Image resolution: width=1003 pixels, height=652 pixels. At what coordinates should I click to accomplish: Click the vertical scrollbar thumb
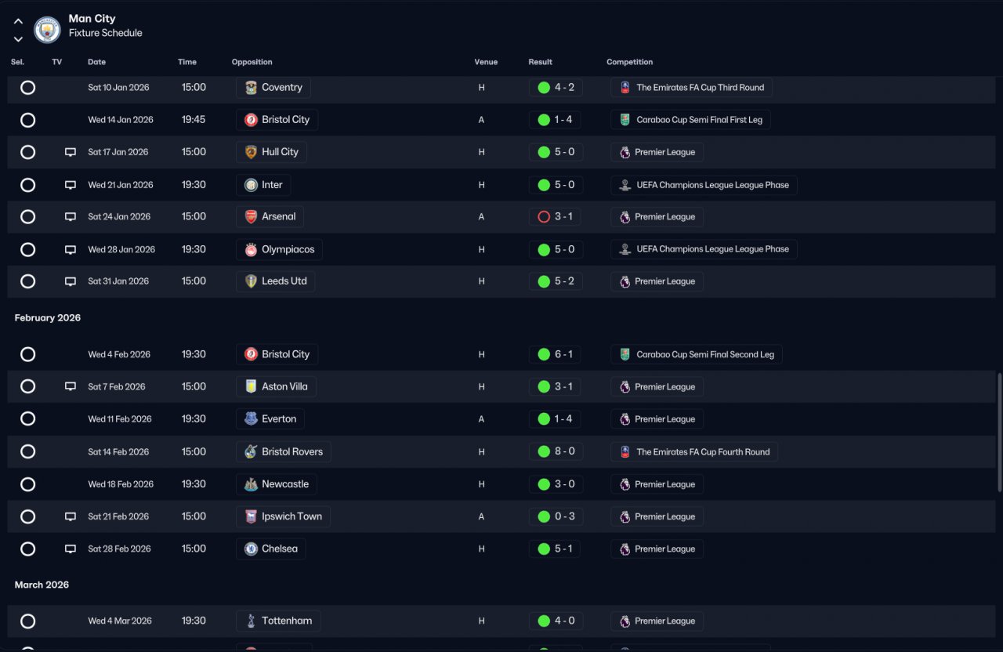999,433
